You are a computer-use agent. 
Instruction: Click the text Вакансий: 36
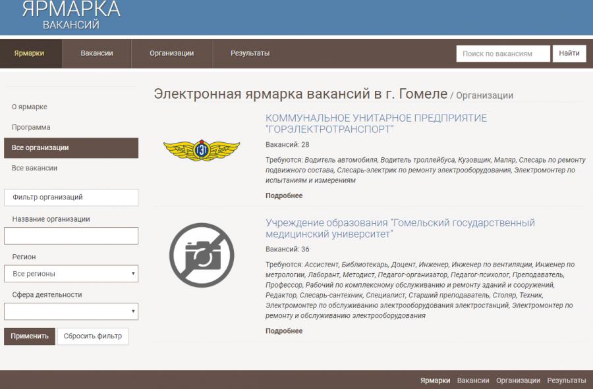click(x=287, y=249)
